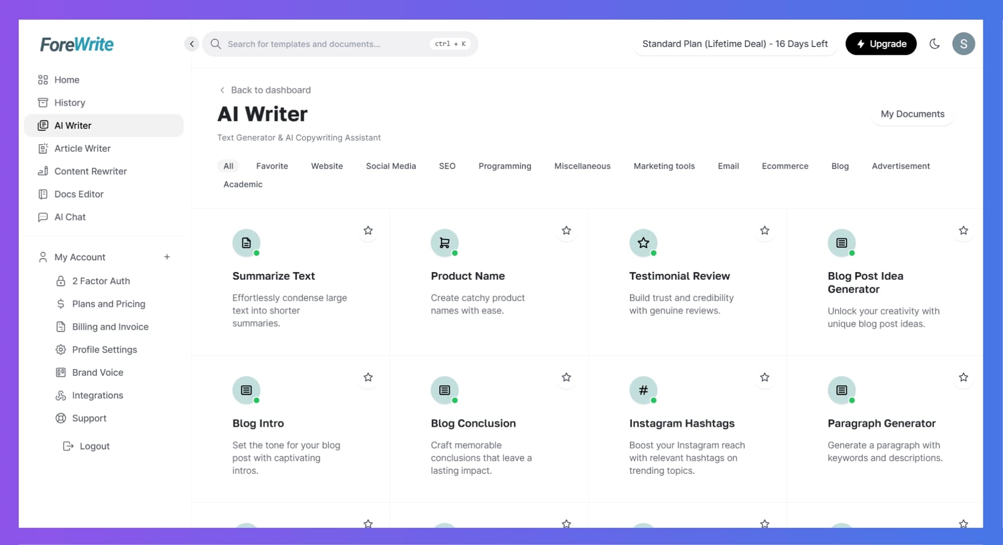This screenshot has width=1003, height=545.
Task: Favorite the Instagram Hashtags template
Action: [x=765, y=377]
